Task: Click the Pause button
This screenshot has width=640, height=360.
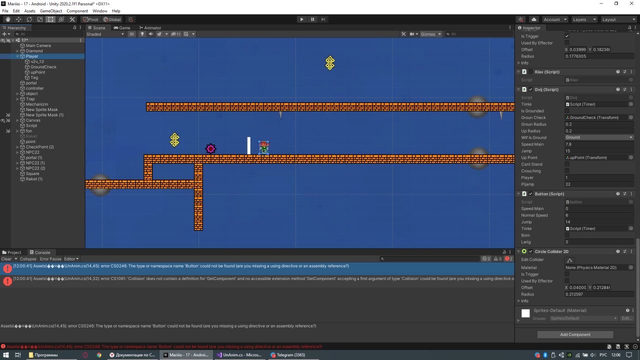Action: tap(312, 19)
